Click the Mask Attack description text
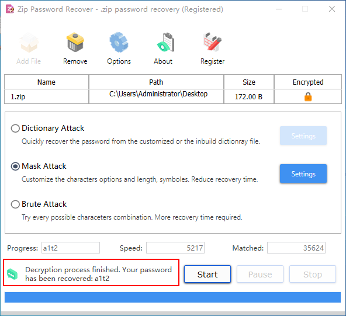 [140, 179]
